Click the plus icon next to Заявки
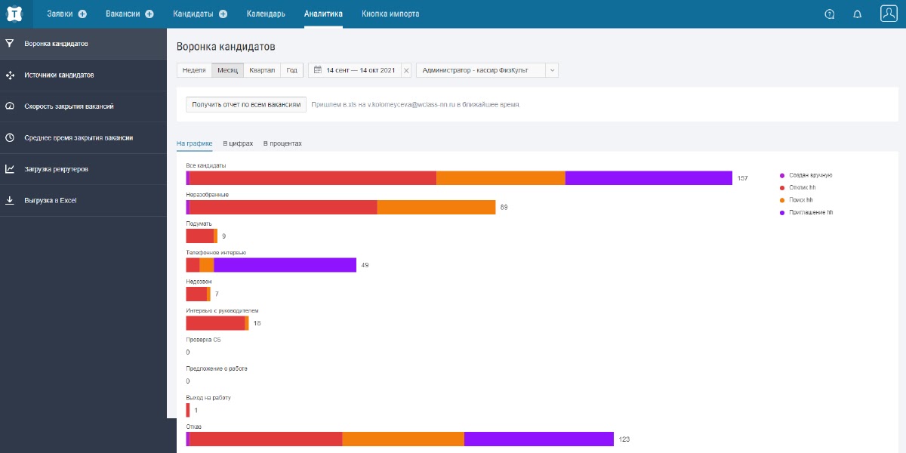The height and width of the screenshot is (453, 906). tap(82, 14)
